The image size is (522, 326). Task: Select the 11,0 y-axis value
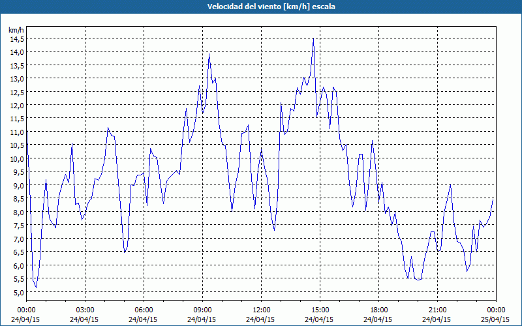click(x=17, y=132)
